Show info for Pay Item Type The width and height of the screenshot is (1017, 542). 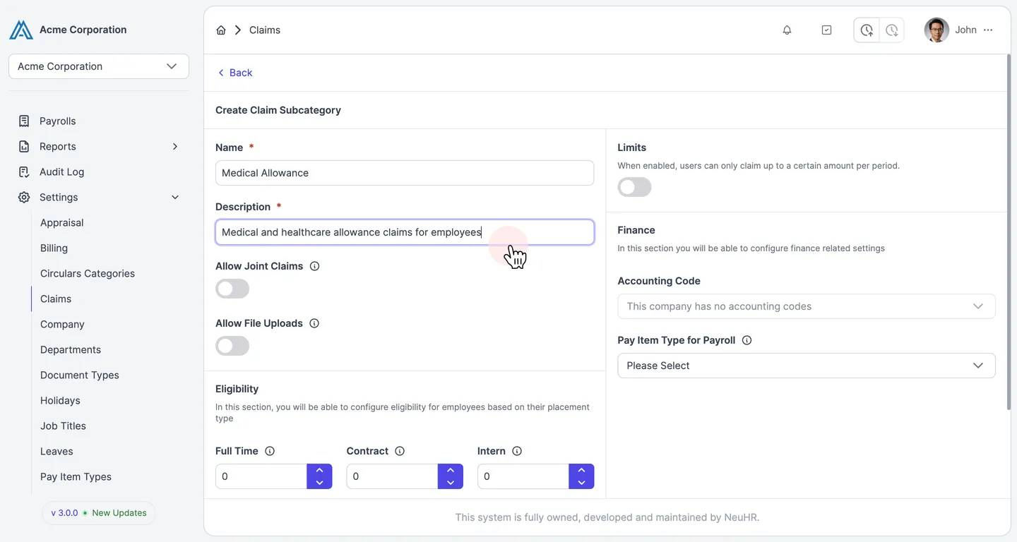pyautogui.click(x=747, y=340)
